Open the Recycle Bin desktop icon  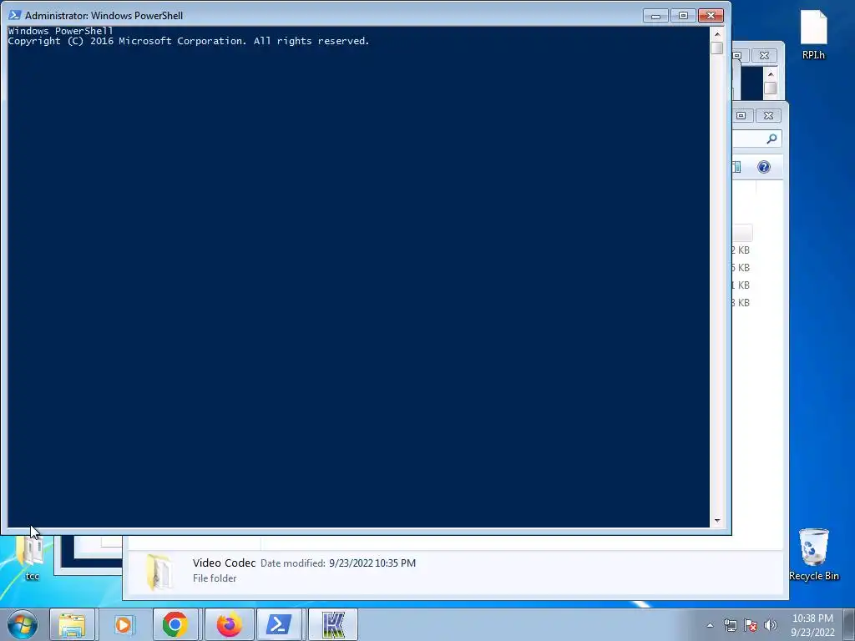813,554
